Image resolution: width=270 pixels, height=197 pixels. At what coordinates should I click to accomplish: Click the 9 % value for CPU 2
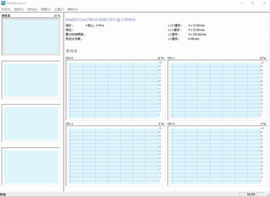pyautogui.click(x=161, y=124)
